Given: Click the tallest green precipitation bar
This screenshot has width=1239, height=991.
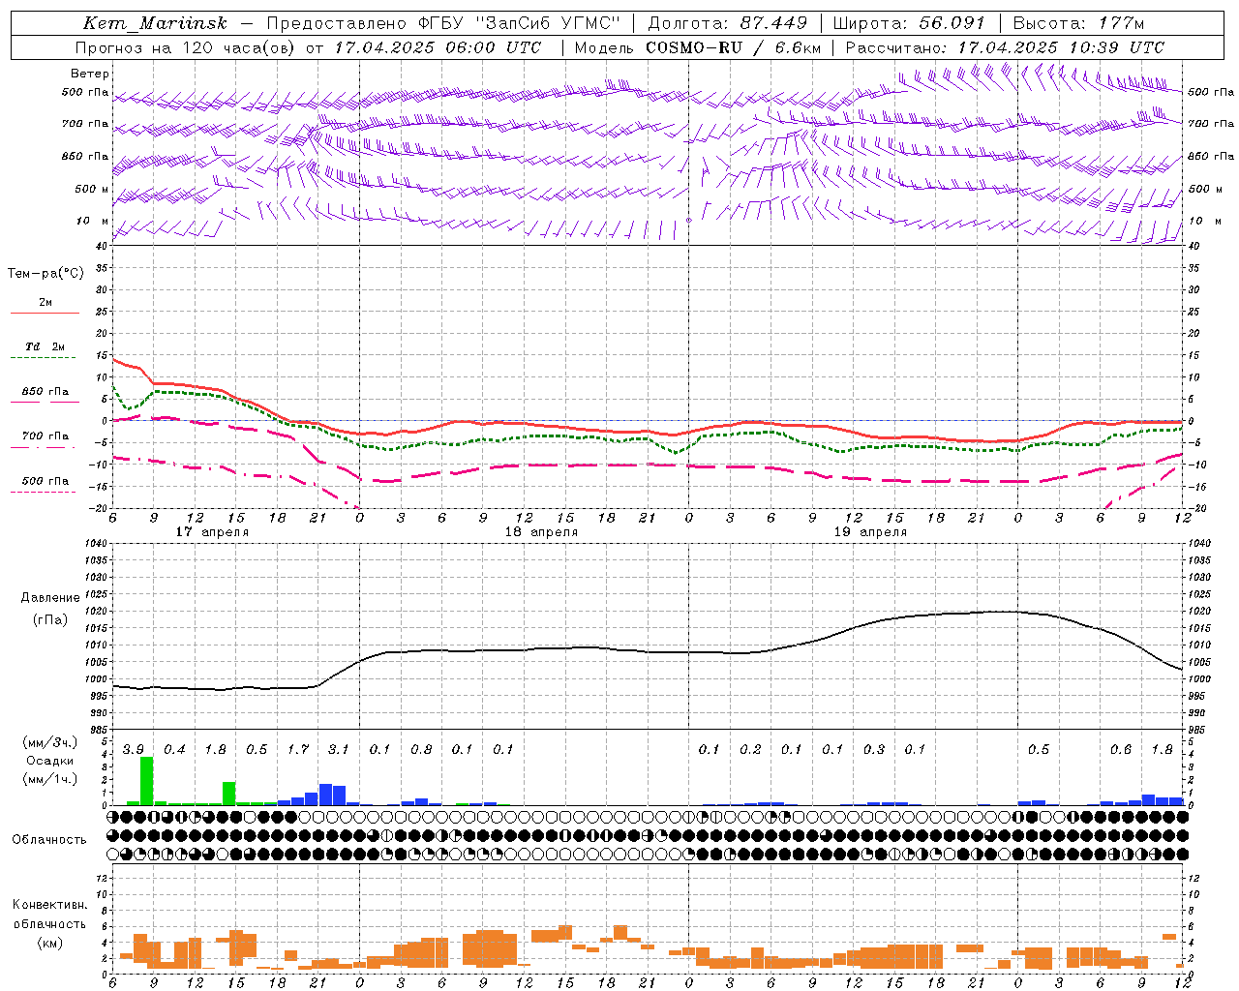Looking at the screenshot, I should [147, 781].
